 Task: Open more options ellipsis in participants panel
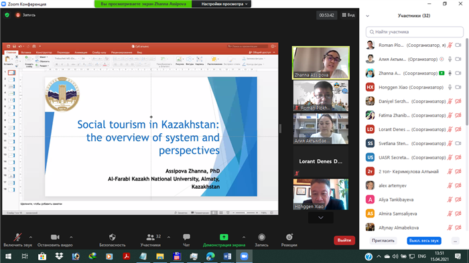[455, 241]
